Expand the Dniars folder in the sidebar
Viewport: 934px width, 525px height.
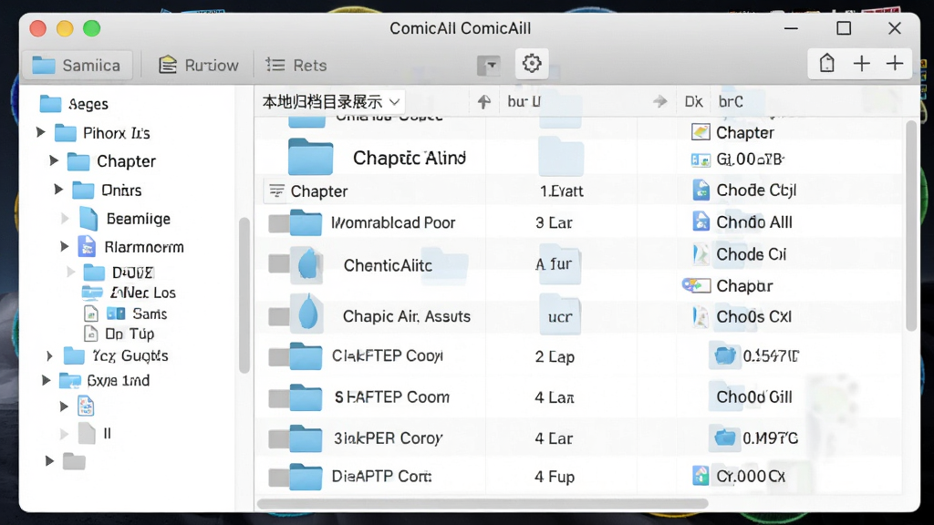tap(58, 190)
